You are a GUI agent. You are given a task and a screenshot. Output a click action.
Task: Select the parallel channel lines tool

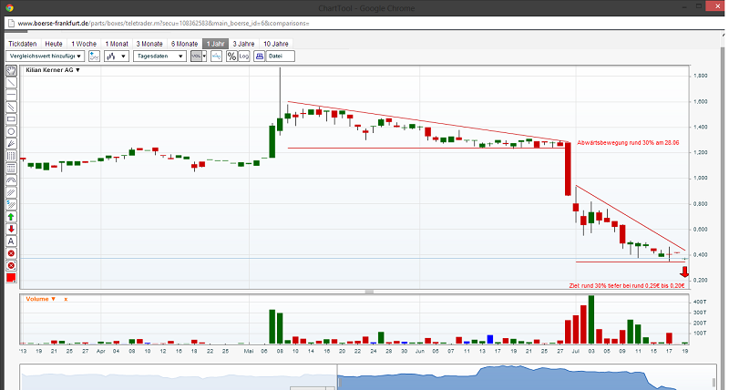pyautogui.click(x=11, y=107)
